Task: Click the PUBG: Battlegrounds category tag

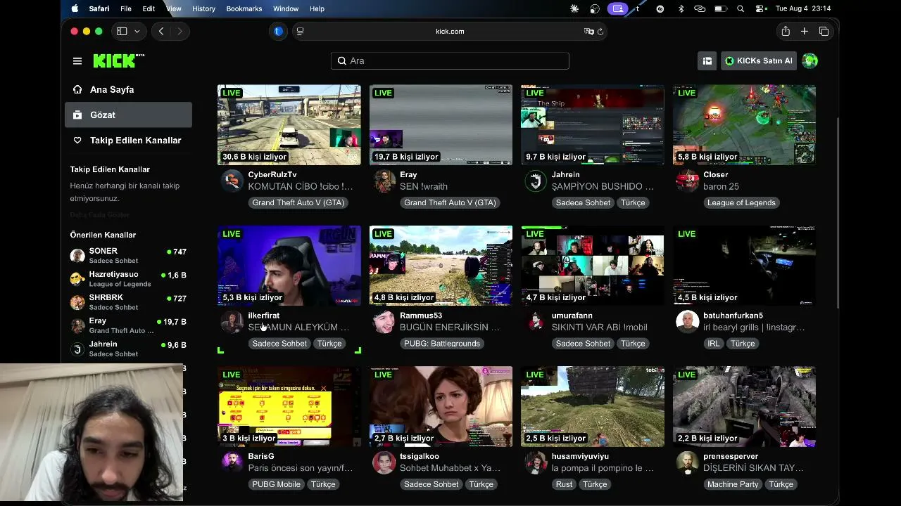Action: point(442,344)
